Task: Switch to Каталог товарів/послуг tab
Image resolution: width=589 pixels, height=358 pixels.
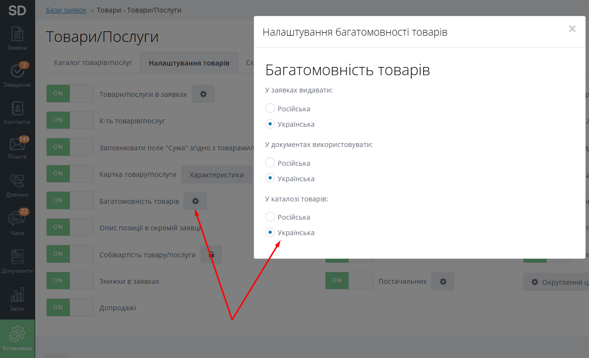Action: click(93, 63)
